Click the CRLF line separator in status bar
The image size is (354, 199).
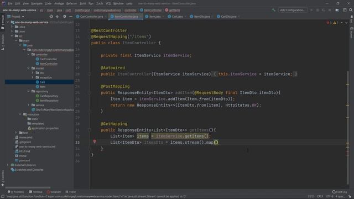coord(320,197)
